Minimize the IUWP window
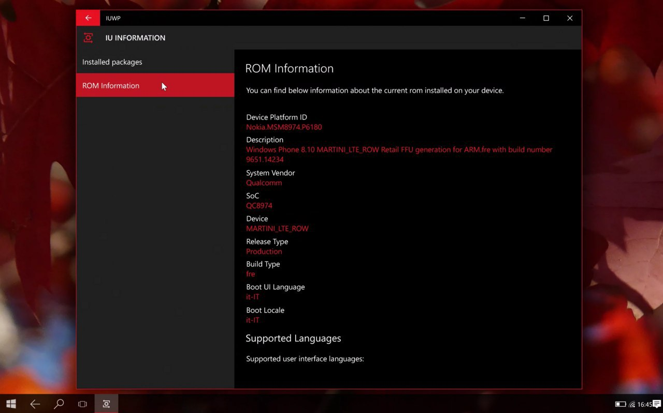 (x=522, y=18)
